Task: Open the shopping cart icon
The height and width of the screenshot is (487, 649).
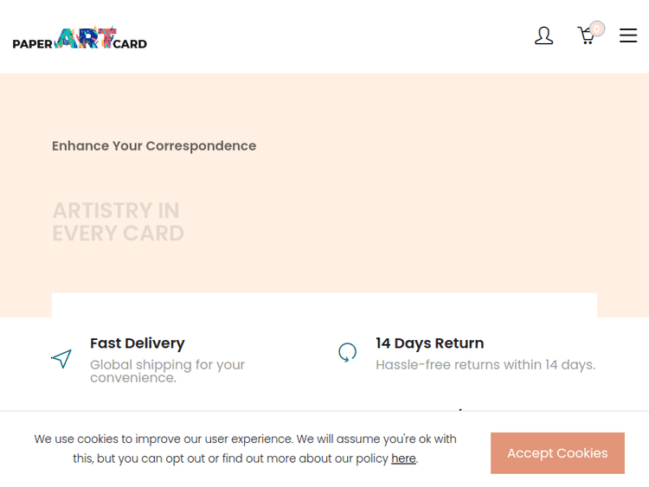Action: click(x=586, y=36)
